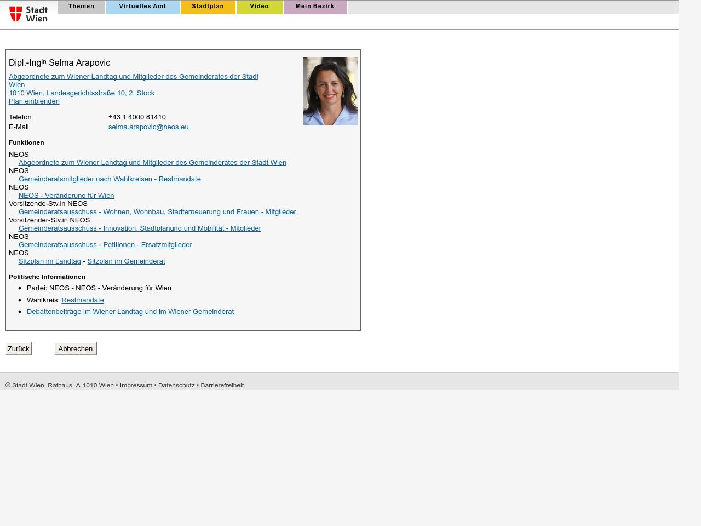This screenshot has height=526, width=701.
Task: Open the Datenschutz footer link
Action: 176,385
